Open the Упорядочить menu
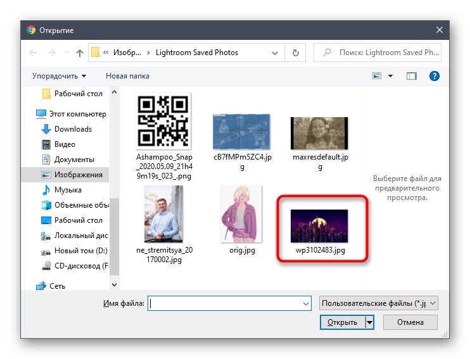This screenshot has width=470, height=359. [x=59, y=76]
